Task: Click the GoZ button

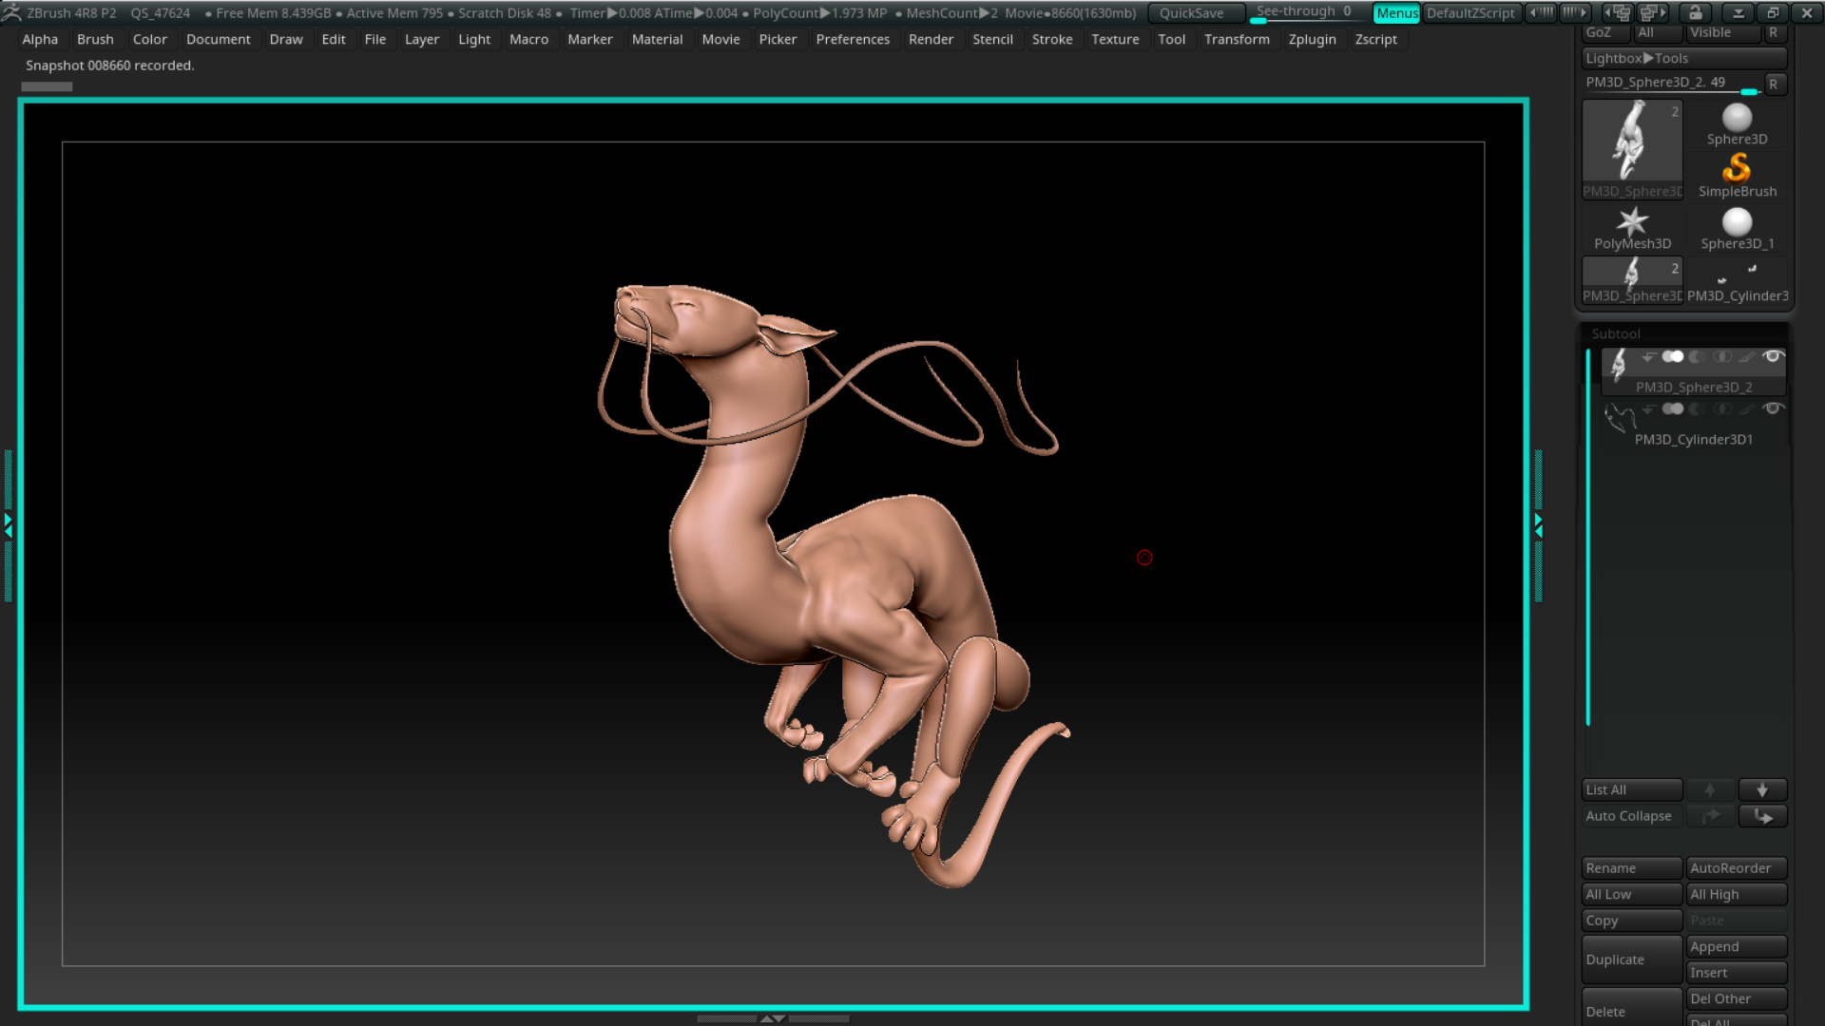Action: 1605,32
